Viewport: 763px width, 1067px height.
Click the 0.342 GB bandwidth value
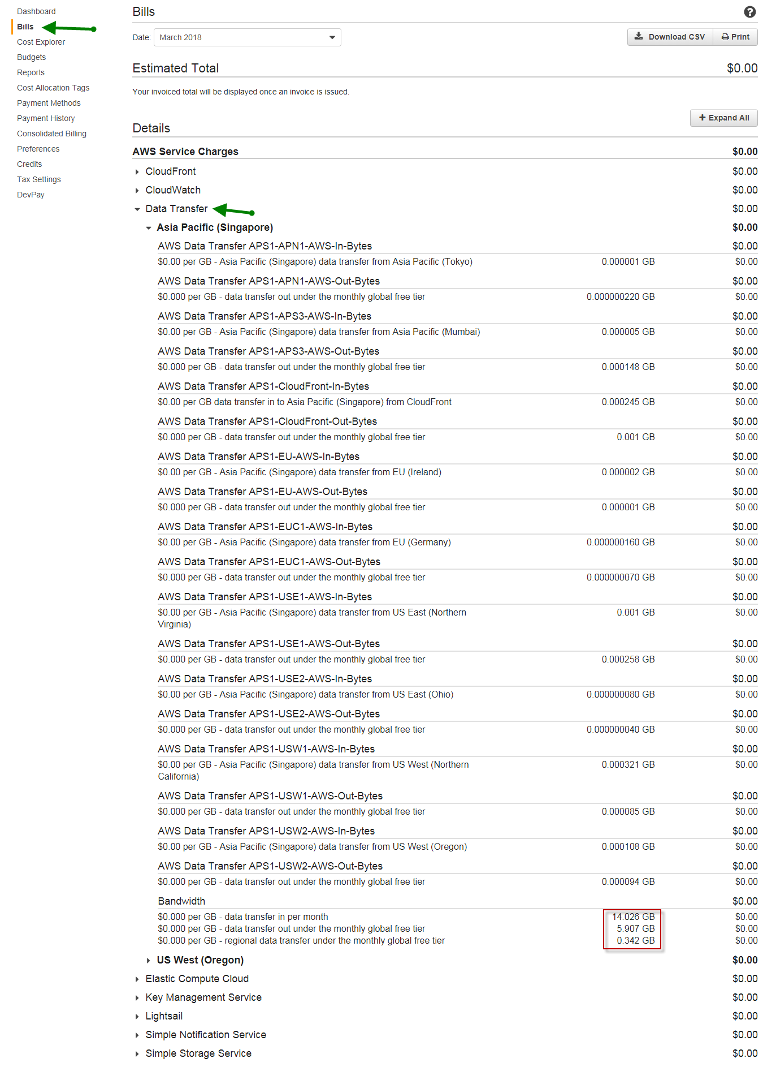635,940
